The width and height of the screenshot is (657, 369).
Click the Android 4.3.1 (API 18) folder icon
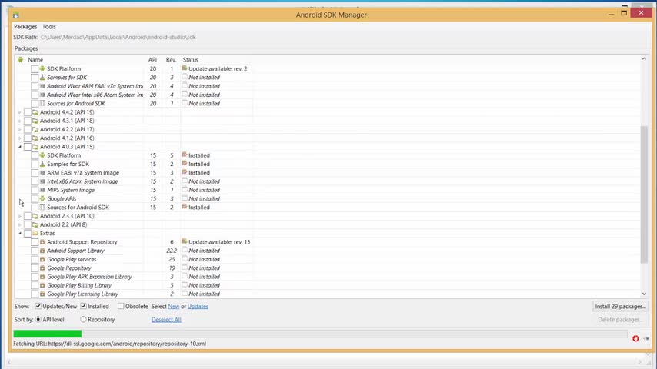[35, 121]
